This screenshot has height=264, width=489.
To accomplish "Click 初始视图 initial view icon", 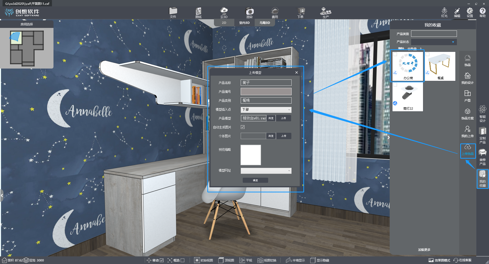I will click(203, 260).
